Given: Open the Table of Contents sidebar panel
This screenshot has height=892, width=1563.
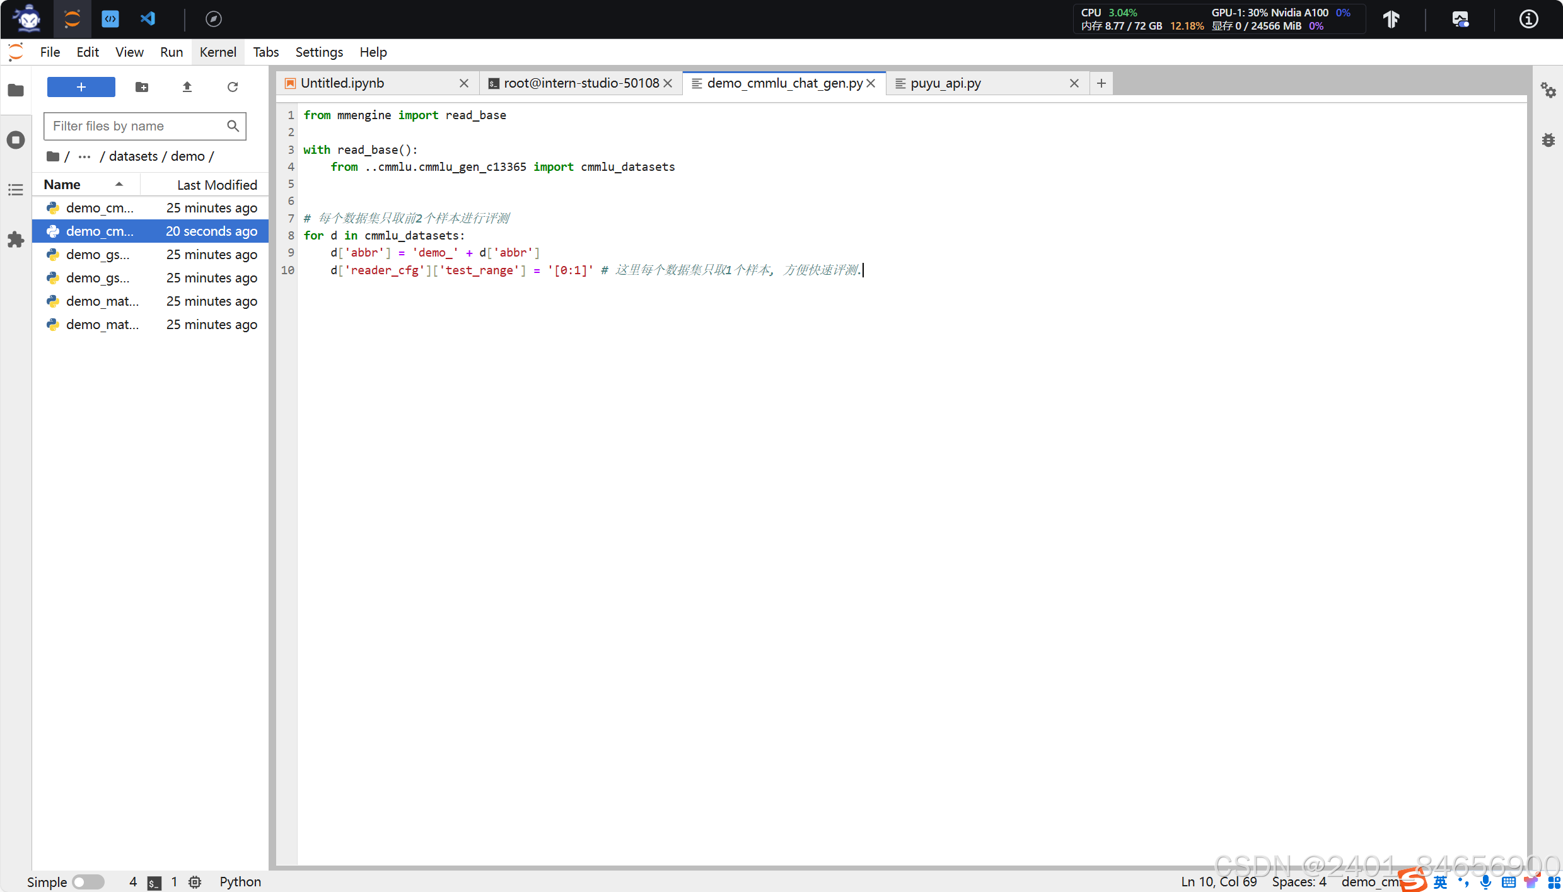Looking at the screenshot, I should [16, 190].
